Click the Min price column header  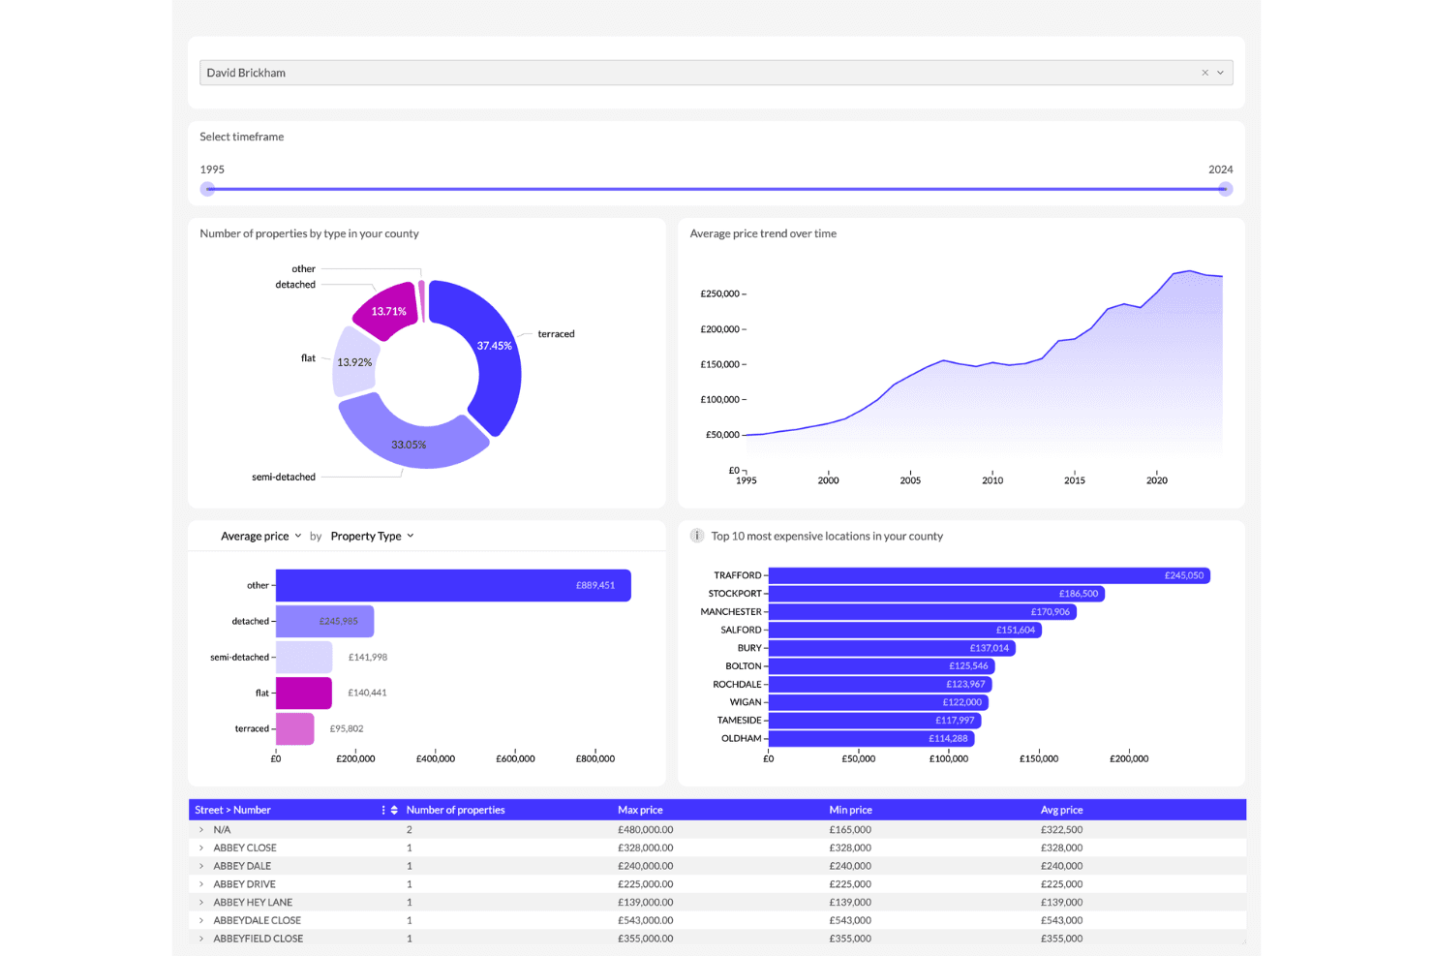click(850, 810)
